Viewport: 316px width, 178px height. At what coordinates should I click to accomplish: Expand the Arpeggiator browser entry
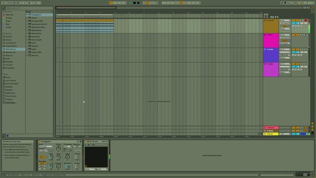point(27,15)
